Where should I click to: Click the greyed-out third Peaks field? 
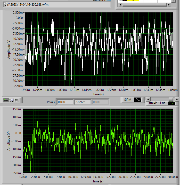[101, 102]
